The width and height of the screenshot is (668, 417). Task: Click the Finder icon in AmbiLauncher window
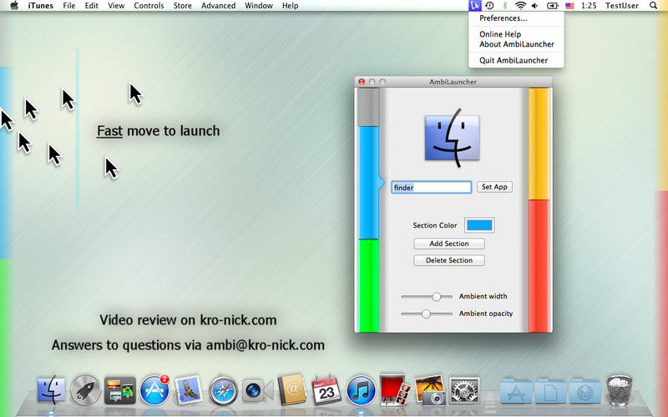click(452, 138)
